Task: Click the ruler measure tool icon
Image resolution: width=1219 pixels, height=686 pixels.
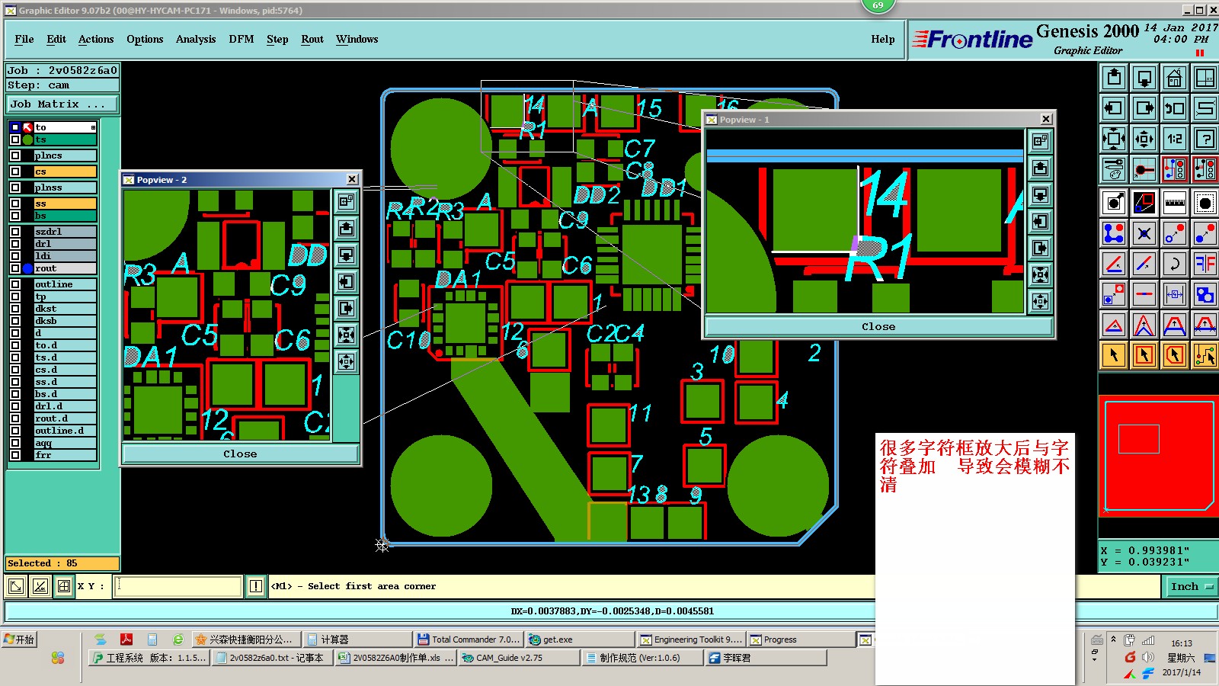Action: coord(1175,203)
